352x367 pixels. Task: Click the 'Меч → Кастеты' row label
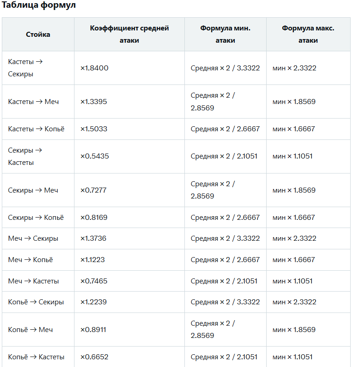[33, 281]
